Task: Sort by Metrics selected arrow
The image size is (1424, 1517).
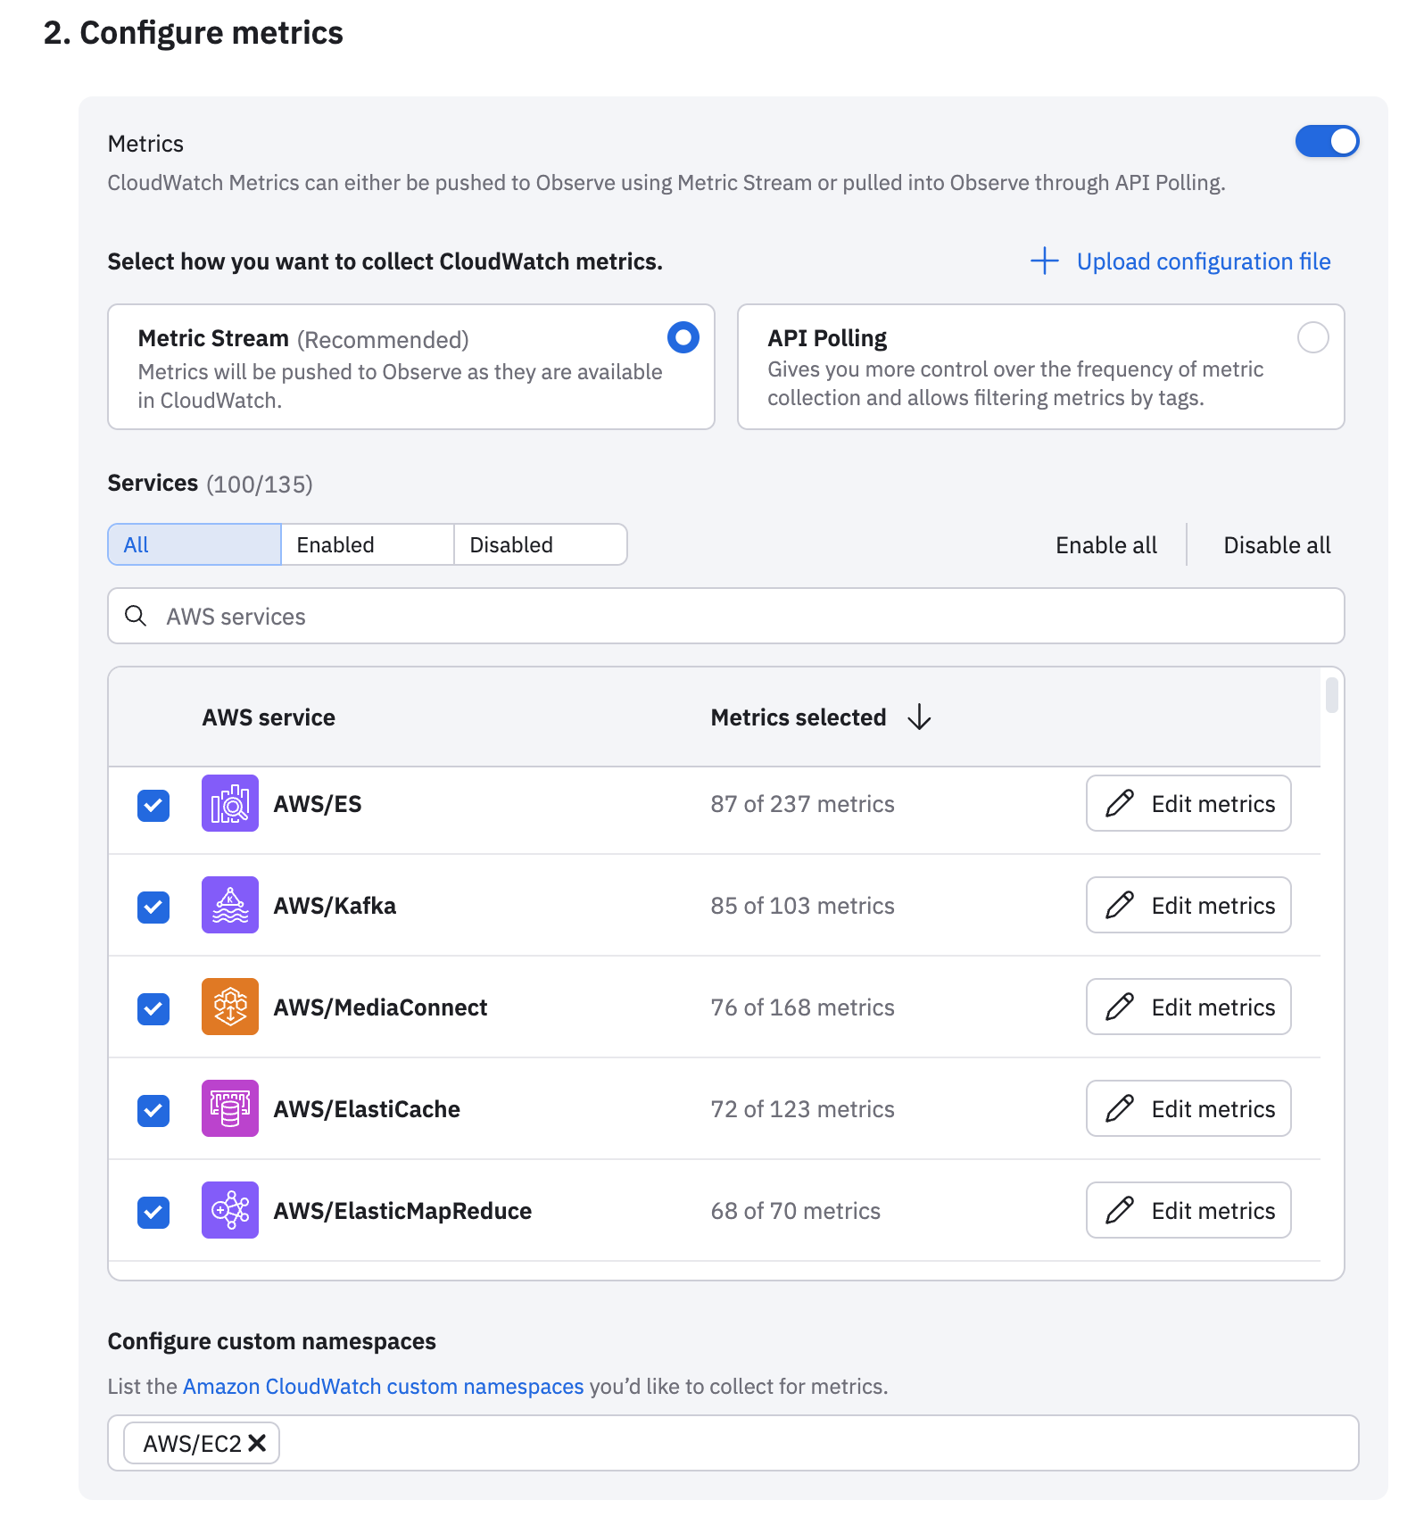Action: 919,717
